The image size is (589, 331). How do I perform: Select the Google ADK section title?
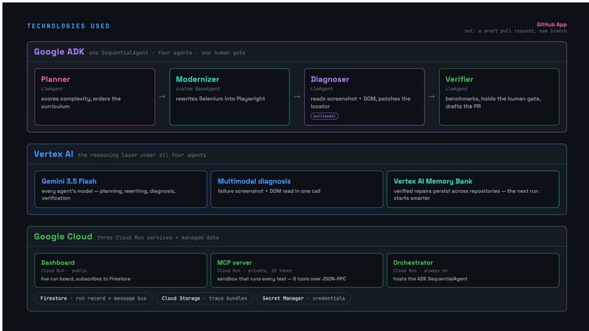(59, 52)
